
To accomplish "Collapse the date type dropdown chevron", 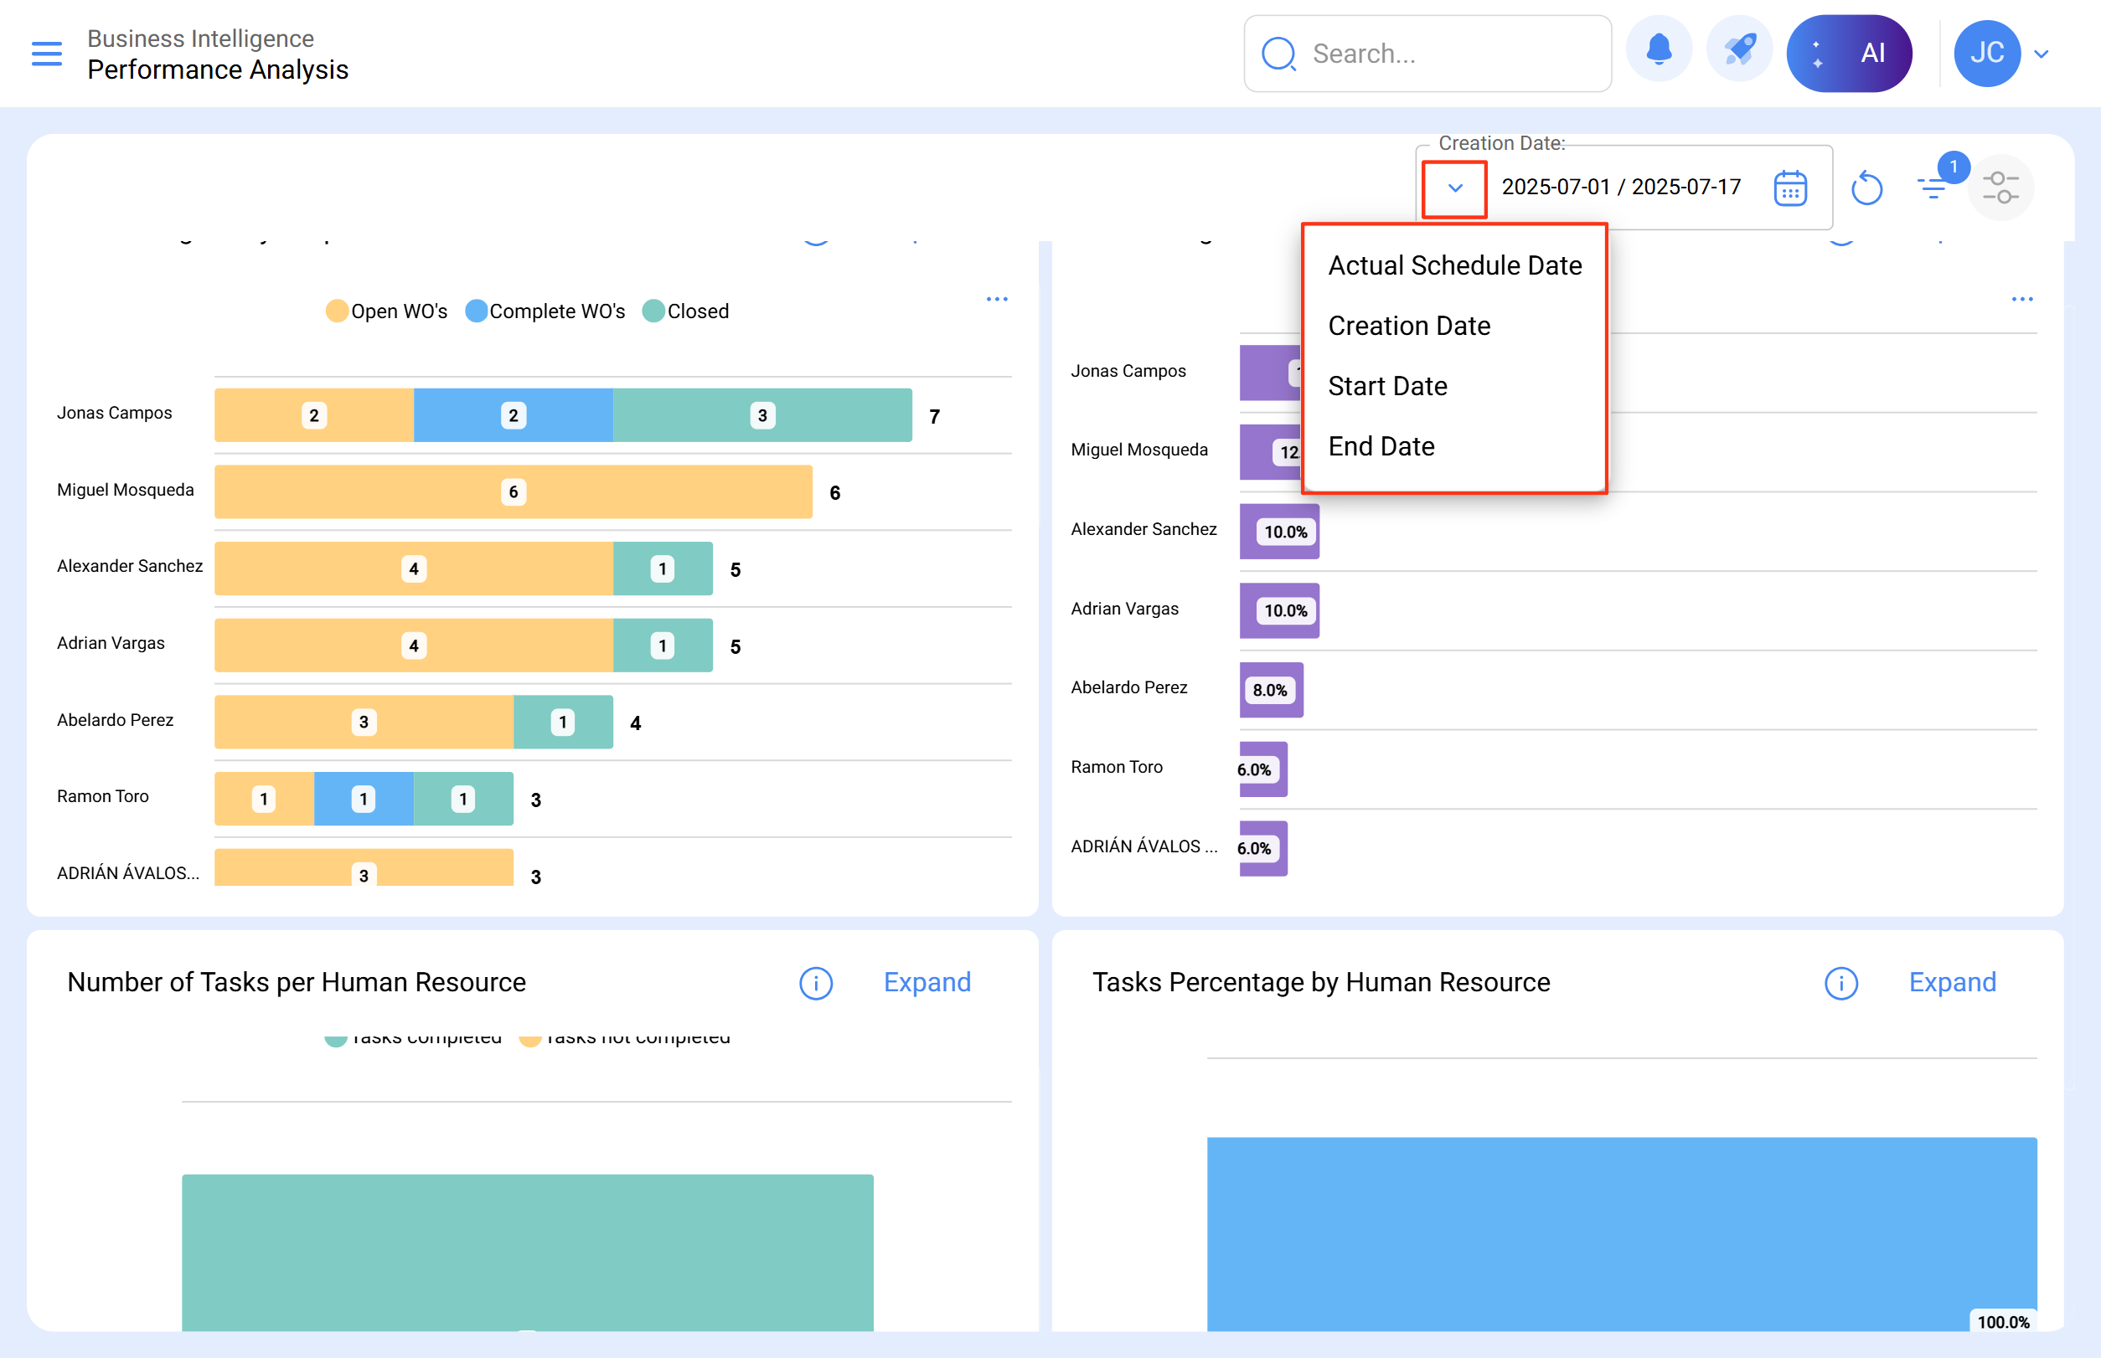I will 1455,188.
